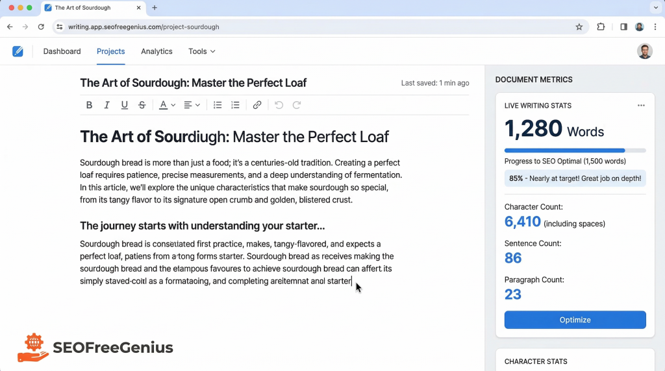Click the paragraph count value 23
This screenshot has width=665, height=371.
513,294
